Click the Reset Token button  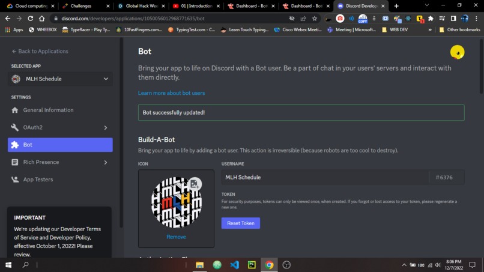coord(240,223)
